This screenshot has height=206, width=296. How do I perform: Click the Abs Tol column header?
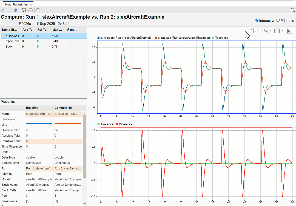coord(29,30)
